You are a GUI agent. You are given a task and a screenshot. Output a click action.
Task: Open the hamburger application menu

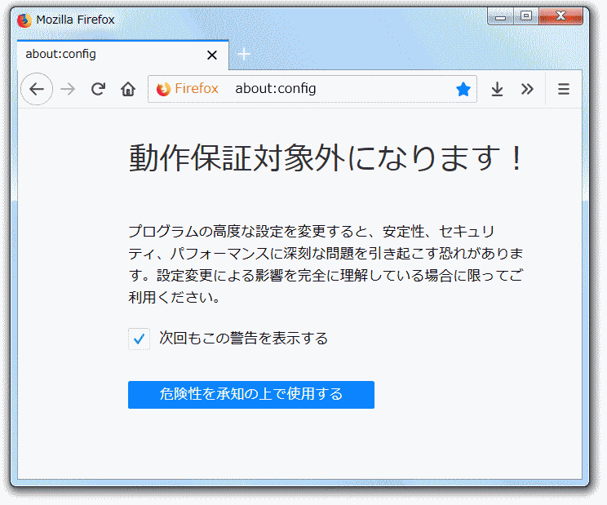click(564, 90)
